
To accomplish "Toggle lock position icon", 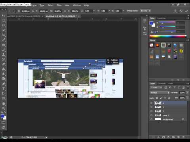I will tap(165, 98).
